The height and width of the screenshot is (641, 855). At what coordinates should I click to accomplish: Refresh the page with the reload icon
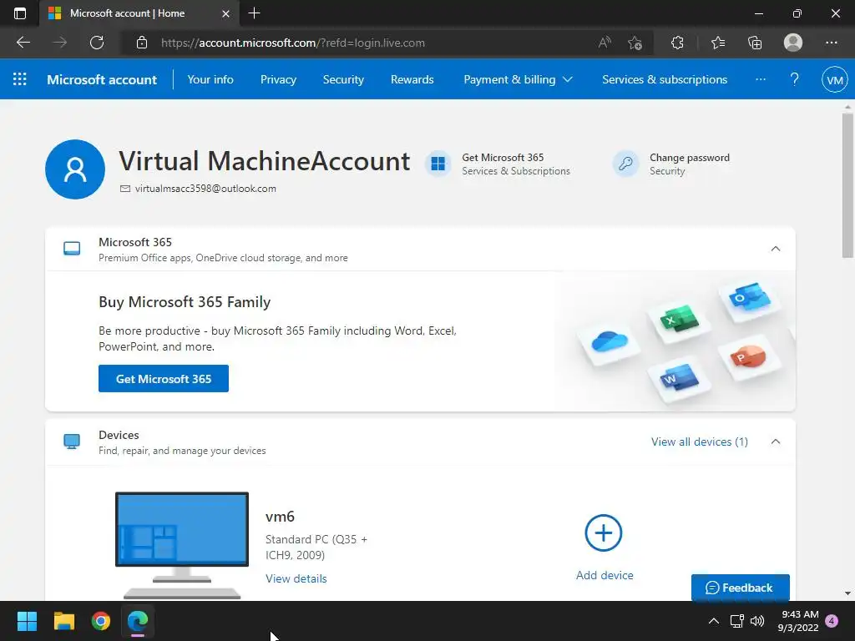pos(97,43)
